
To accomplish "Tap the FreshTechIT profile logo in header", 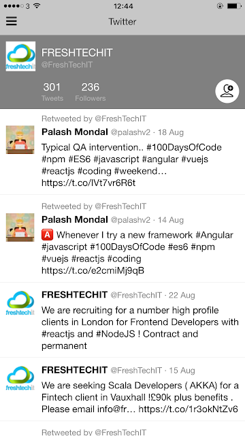I will [20, 56].
